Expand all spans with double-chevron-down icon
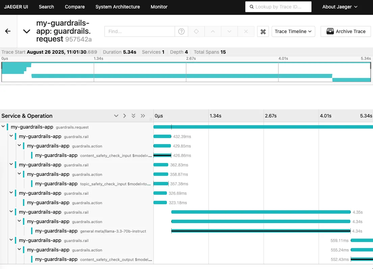This screenshot has height=269, width=373. (133, 116)
